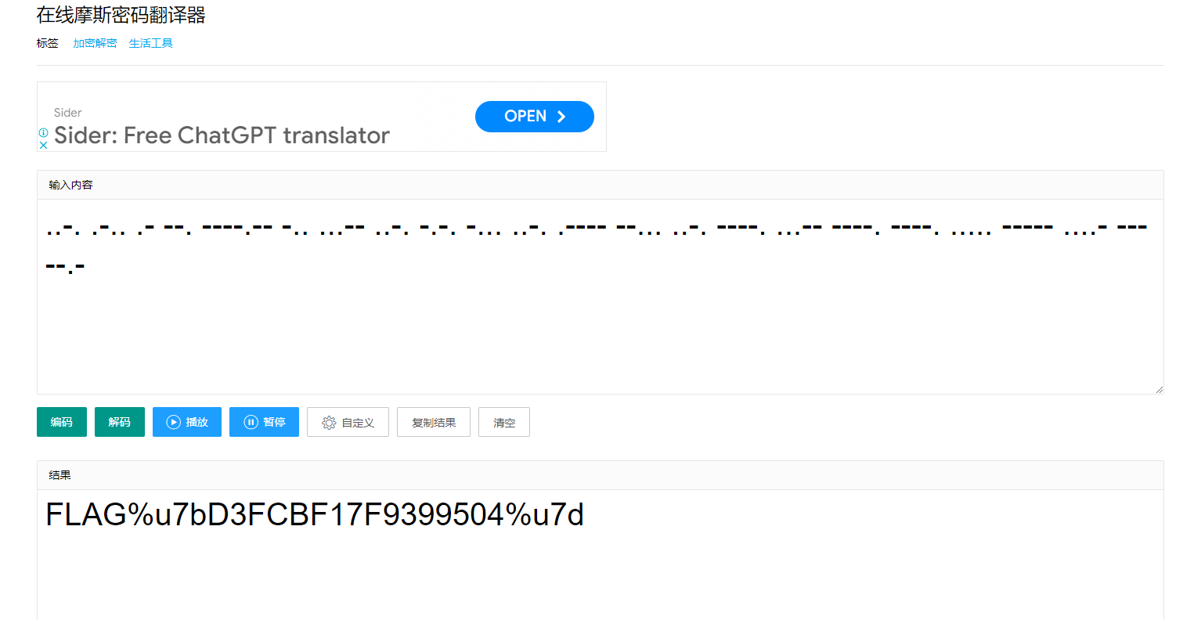The width and height of the screenshot is (1183, 620).
Task: Copy the result via 复制结果
Action: click(433, 422)
